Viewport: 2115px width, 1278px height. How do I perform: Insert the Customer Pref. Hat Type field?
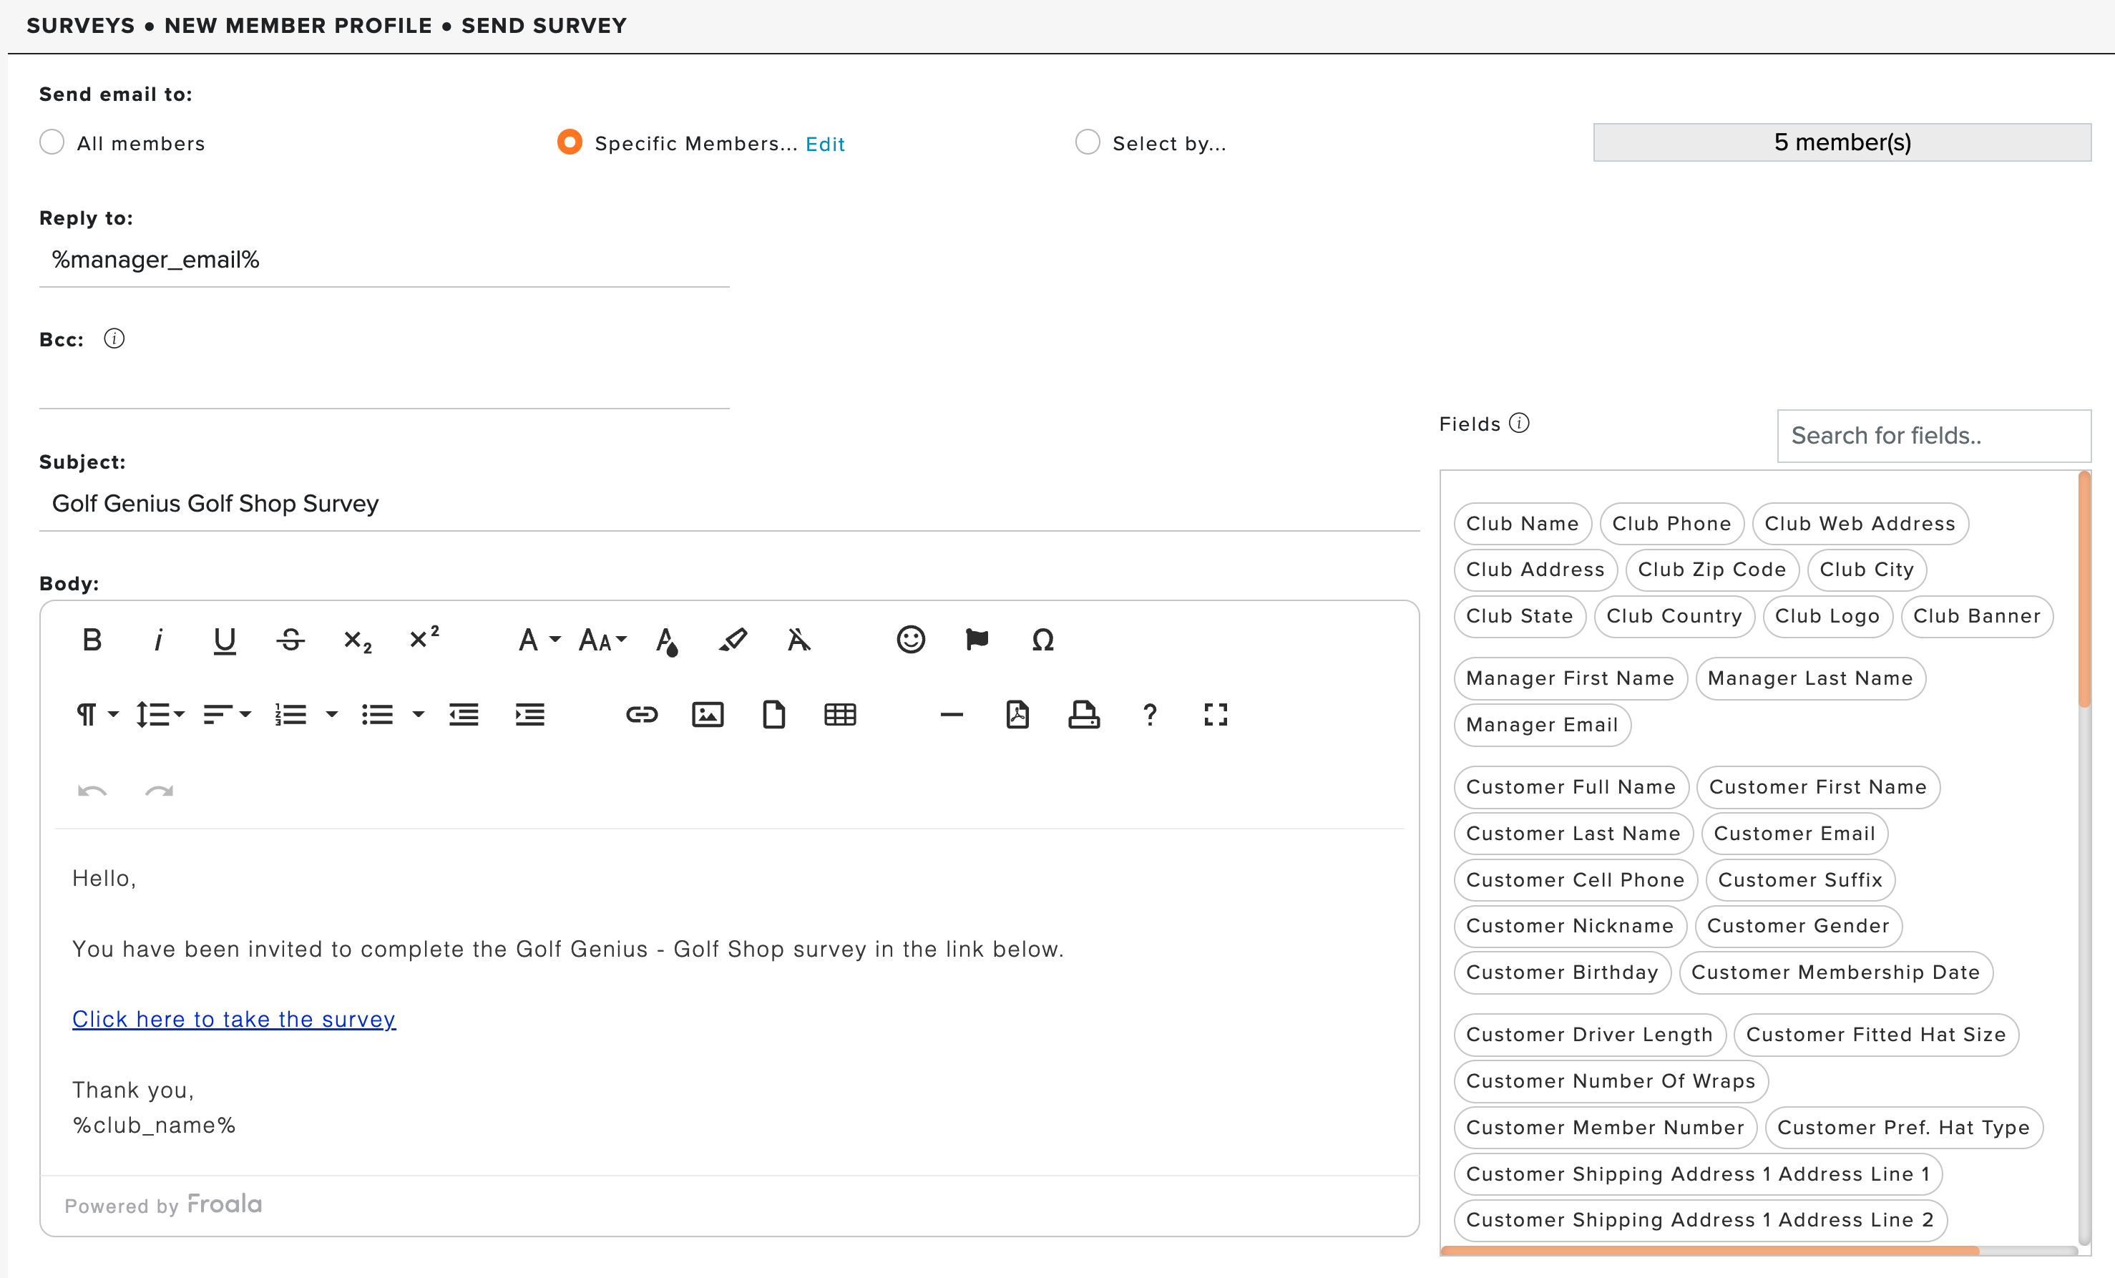pyautogui.click(x=1903, y=1128)
